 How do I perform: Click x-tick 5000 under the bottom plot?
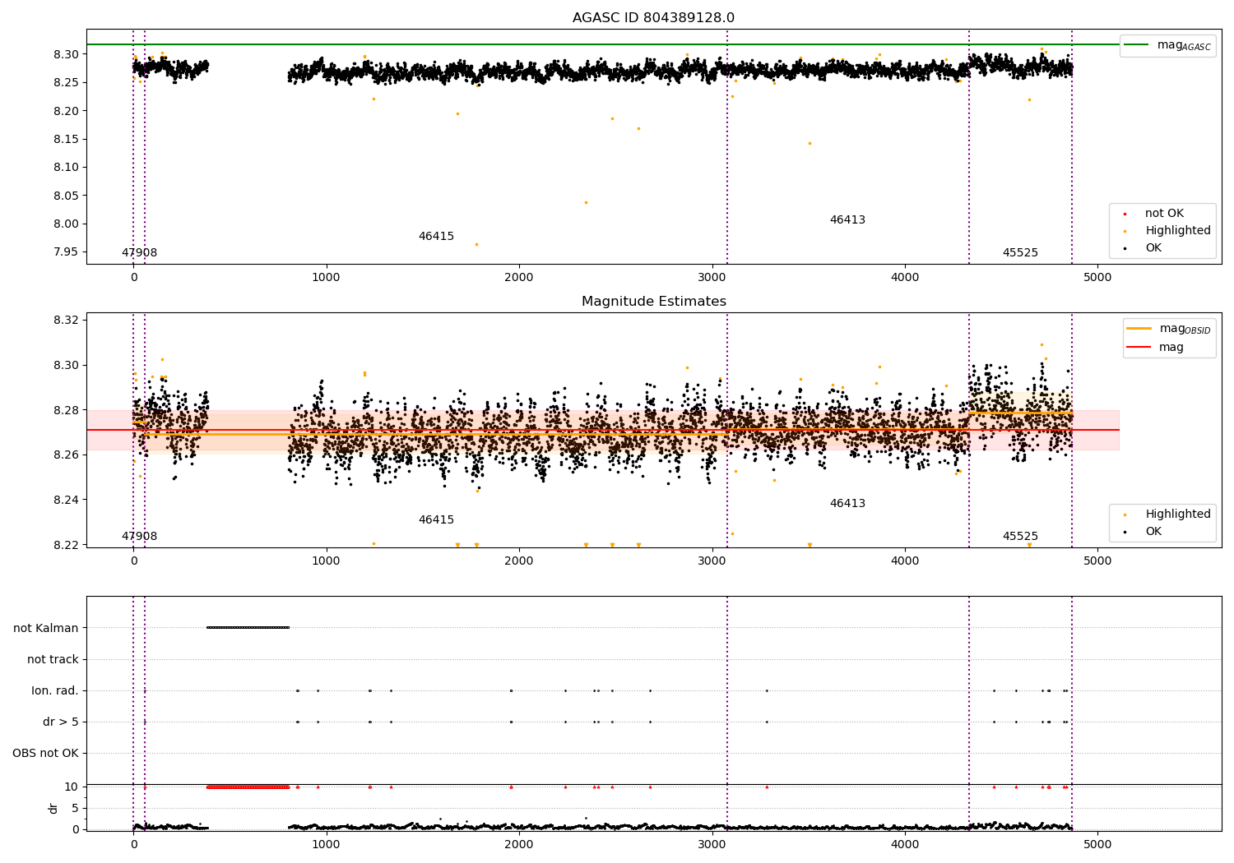(1097, 845)
